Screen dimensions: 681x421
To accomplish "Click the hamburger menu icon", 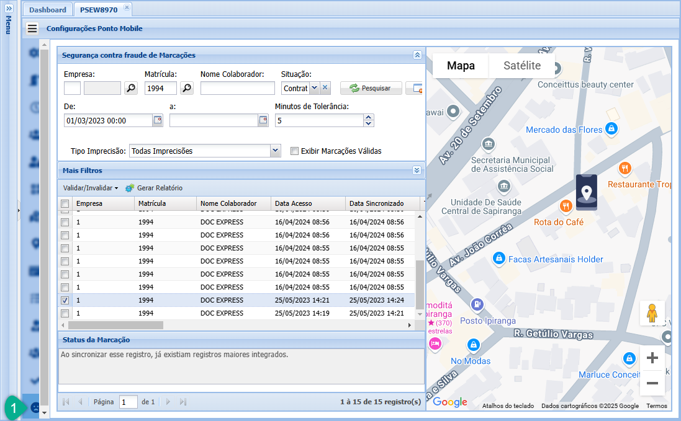I will [x=32, y=29].
